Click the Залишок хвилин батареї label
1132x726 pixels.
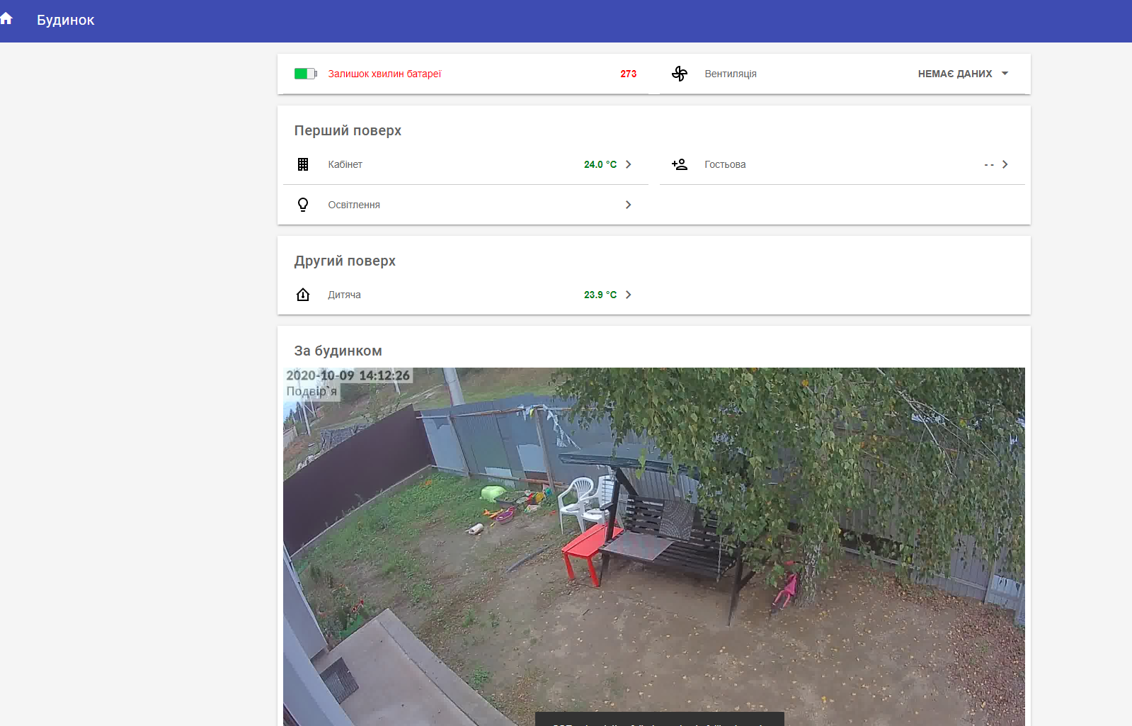pos(384,74)
